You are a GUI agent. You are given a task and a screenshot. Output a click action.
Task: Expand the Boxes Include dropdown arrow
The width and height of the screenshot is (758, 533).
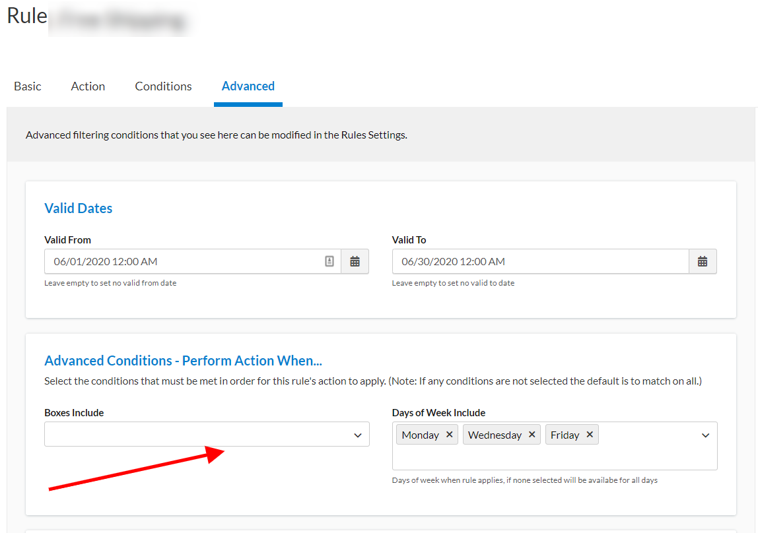[x=358, y=435]
